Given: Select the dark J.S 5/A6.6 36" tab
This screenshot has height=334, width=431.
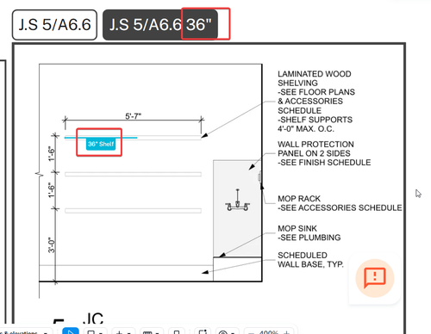Looking at the screenshot, I should pos(160,25).
